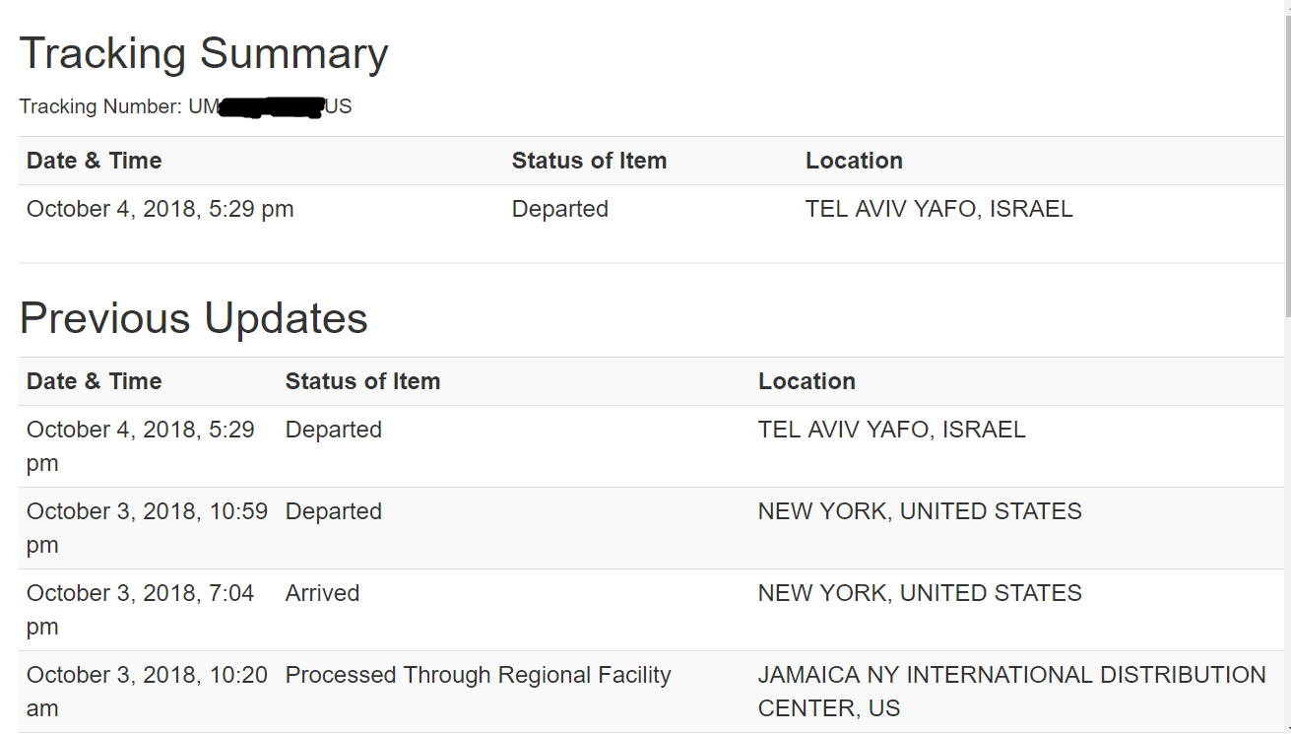Click the October 3, 2018, 10:59 pm date
Image resolution: width=1291 pixels, height=734 pixels.
tap(147, 527)
